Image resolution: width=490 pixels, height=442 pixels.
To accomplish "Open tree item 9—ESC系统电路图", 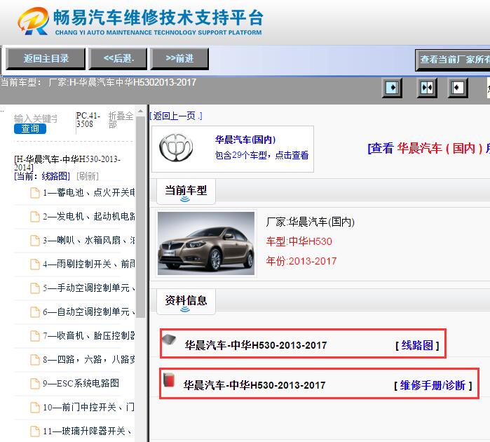I will click(x=81, y=383).
